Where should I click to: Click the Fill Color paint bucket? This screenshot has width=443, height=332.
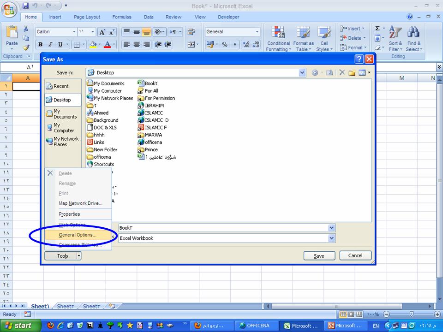click(x=93, y=44)
